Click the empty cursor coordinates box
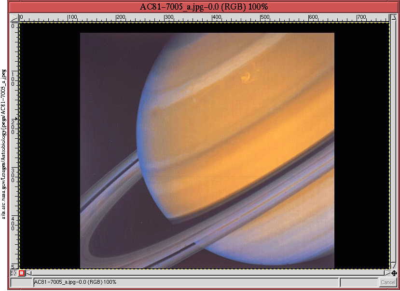This screenshot has width=400, height=291. click(x=21, y=282)
